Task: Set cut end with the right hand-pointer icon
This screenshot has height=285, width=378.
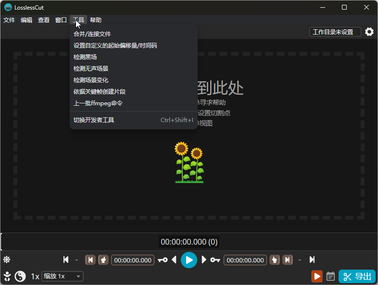Action: click(275, 260)
